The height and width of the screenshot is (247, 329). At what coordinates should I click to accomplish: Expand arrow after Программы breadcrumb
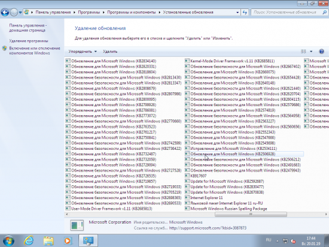pyautogui.click(x=103, y=13)
